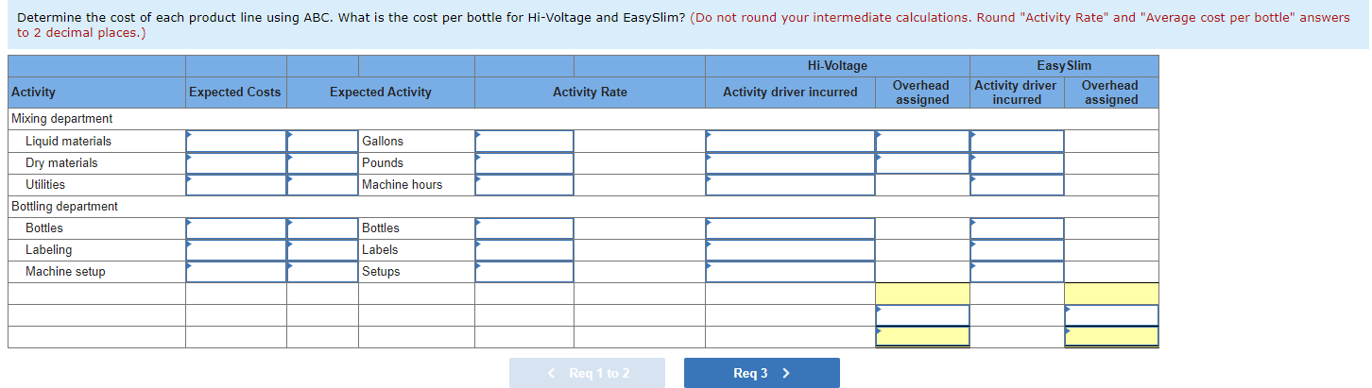1372x388 pixels.
Task: Click the 'Gallons' unit cell
Action: pyautogui.click(x=417, y=141)
